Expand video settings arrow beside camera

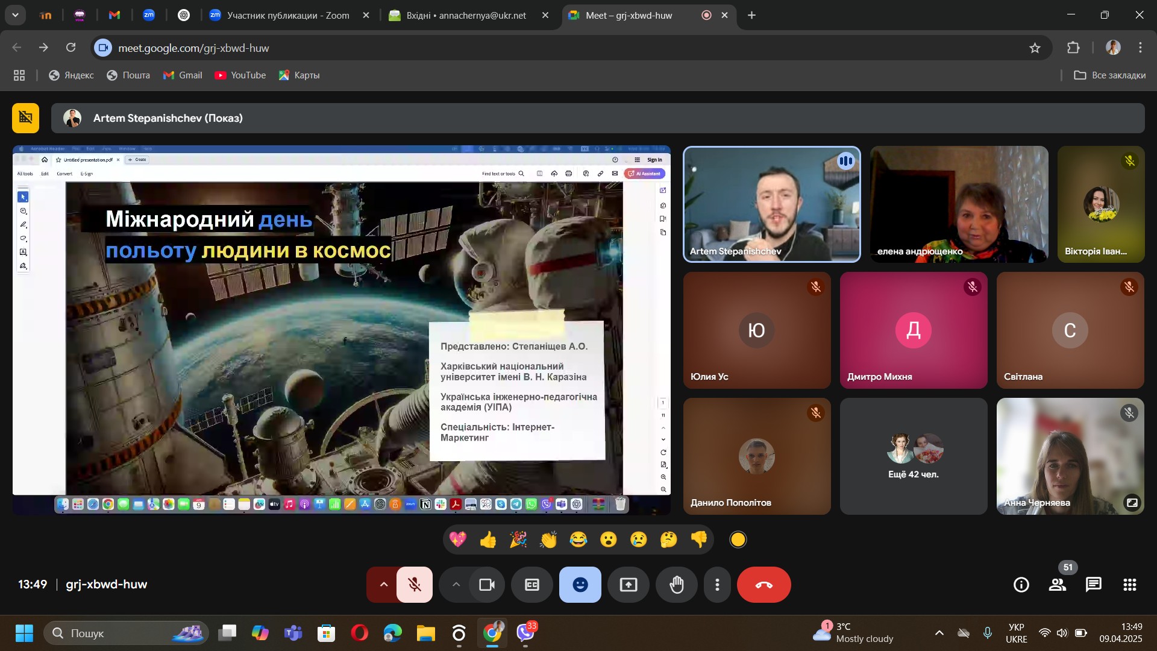coord(456,585)
